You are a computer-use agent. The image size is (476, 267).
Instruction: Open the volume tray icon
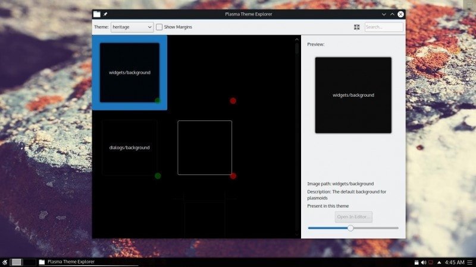click(x=424, y=262)
